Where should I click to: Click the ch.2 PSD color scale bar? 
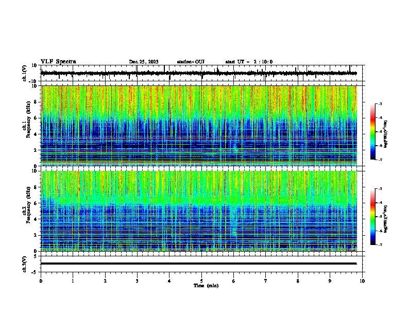click(373, 217)
